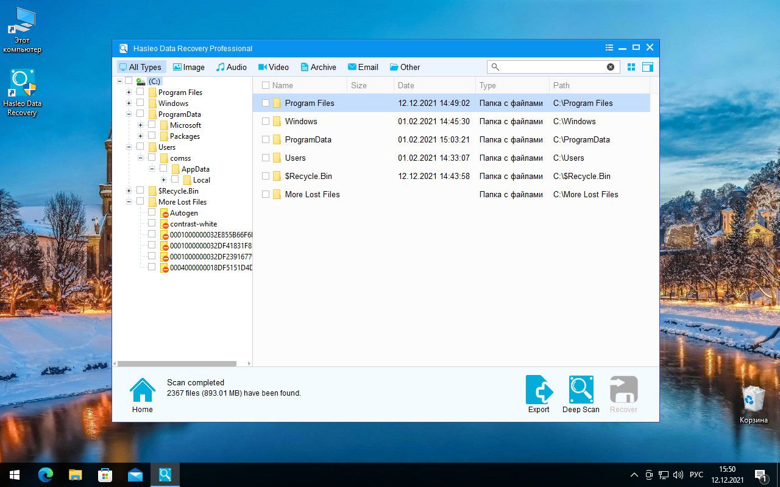Select the All Types filter tab
Image resolution: width=780 pixels, height=487 pixels.
[141, 67]
